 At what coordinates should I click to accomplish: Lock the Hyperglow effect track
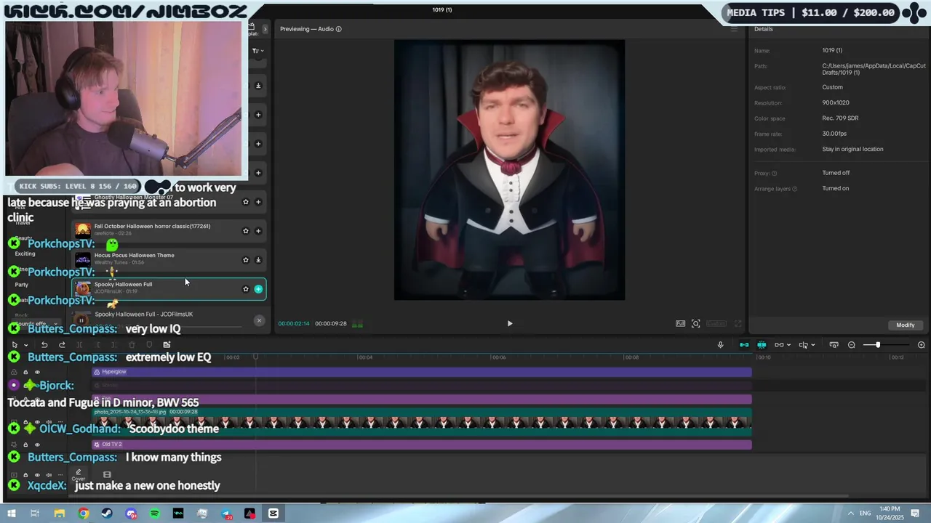tap(25, 372)
